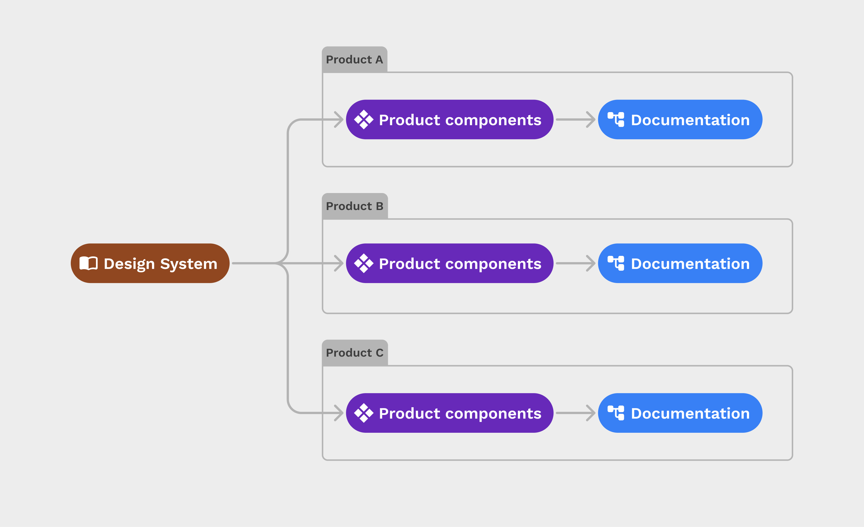The image size is (864, 527).
Task: Click the Product components text in Product B
Action: tap(460, 264)
